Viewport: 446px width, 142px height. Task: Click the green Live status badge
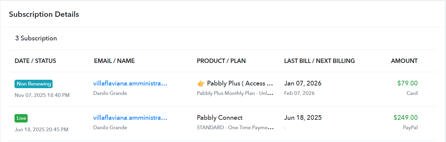coord(21,118)
